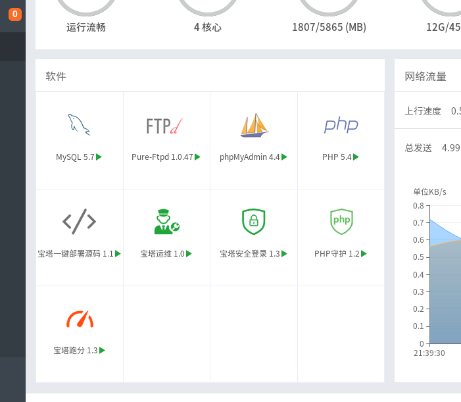
Task: Open the blue PHP logo icon
Action: (341, 125)
